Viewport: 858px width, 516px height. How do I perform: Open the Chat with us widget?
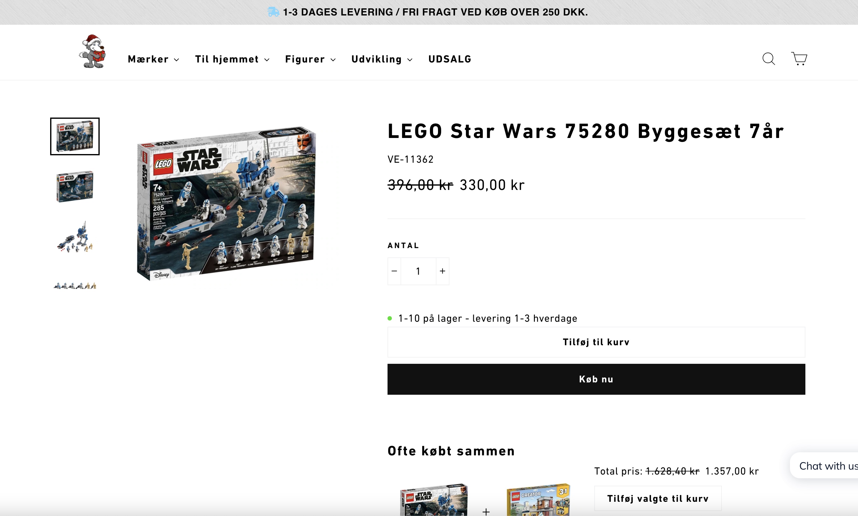[x=827, y=466]
